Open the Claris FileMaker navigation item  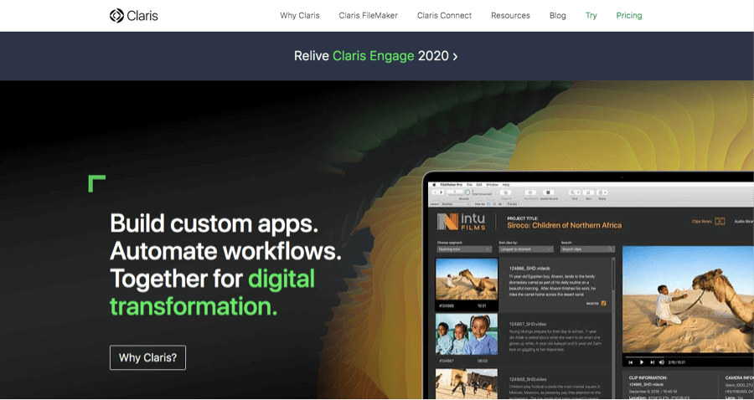pos(369,15)
